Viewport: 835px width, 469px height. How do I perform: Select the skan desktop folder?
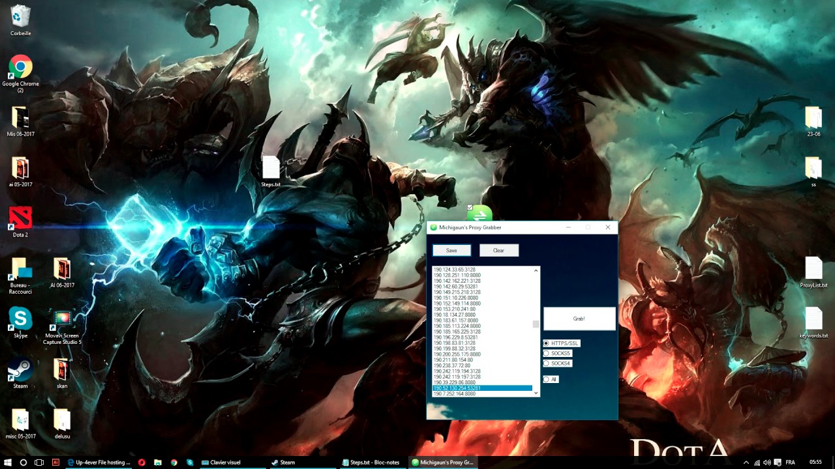tap(62, 373)
